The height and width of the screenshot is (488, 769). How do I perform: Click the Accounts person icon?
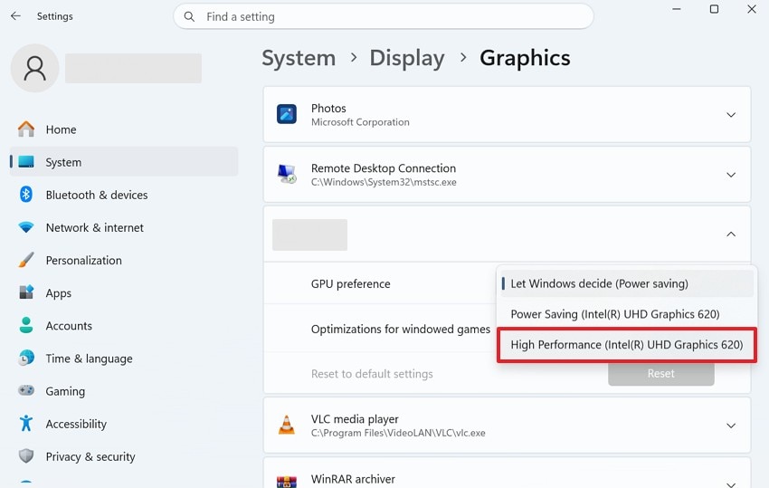pos(26,325)
